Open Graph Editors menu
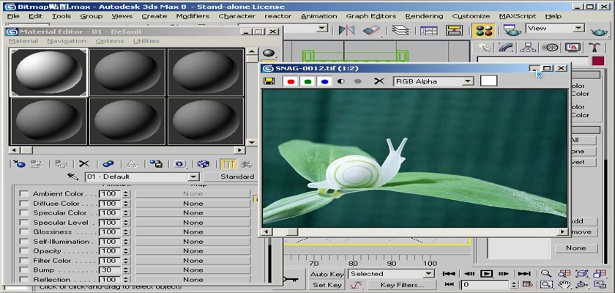 tap(371, 16)
